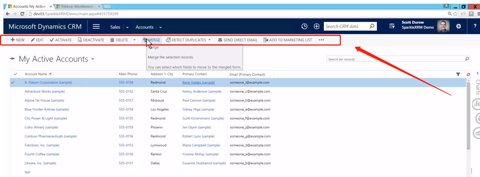Click Send Direct Email command
This screenshot has width=480, height=177.
237,40
